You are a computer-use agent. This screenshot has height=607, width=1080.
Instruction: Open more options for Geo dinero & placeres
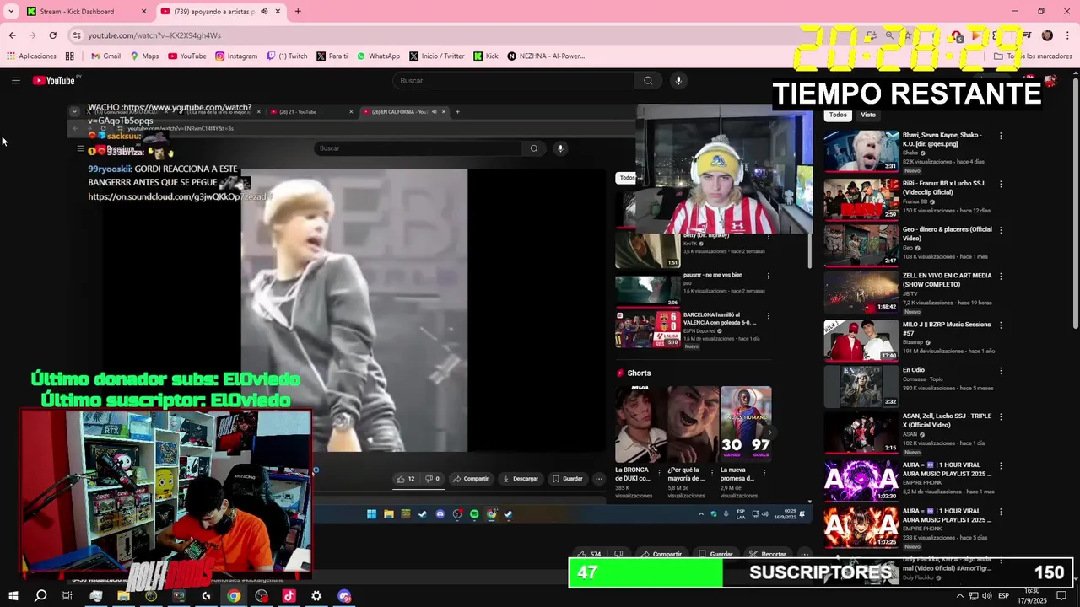tap(1001, 230)
